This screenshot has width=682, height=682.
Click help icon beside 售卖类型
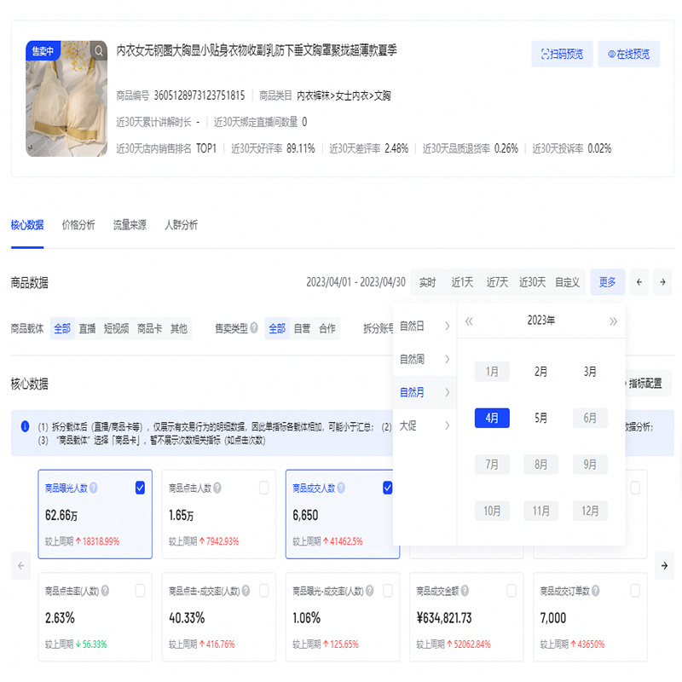click(x=254, y=327)
